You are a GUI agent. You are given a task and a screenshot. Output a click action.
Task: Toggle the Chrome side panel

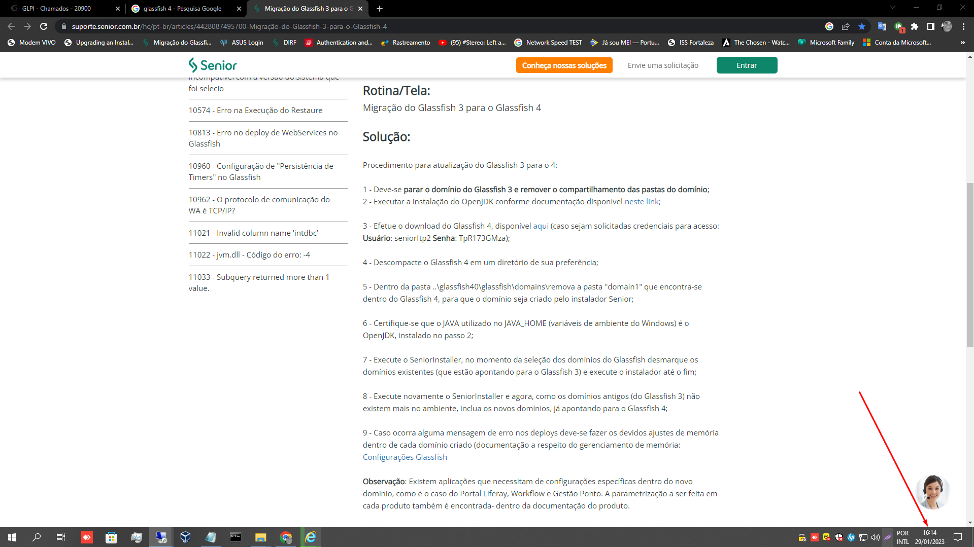(931, 26)
